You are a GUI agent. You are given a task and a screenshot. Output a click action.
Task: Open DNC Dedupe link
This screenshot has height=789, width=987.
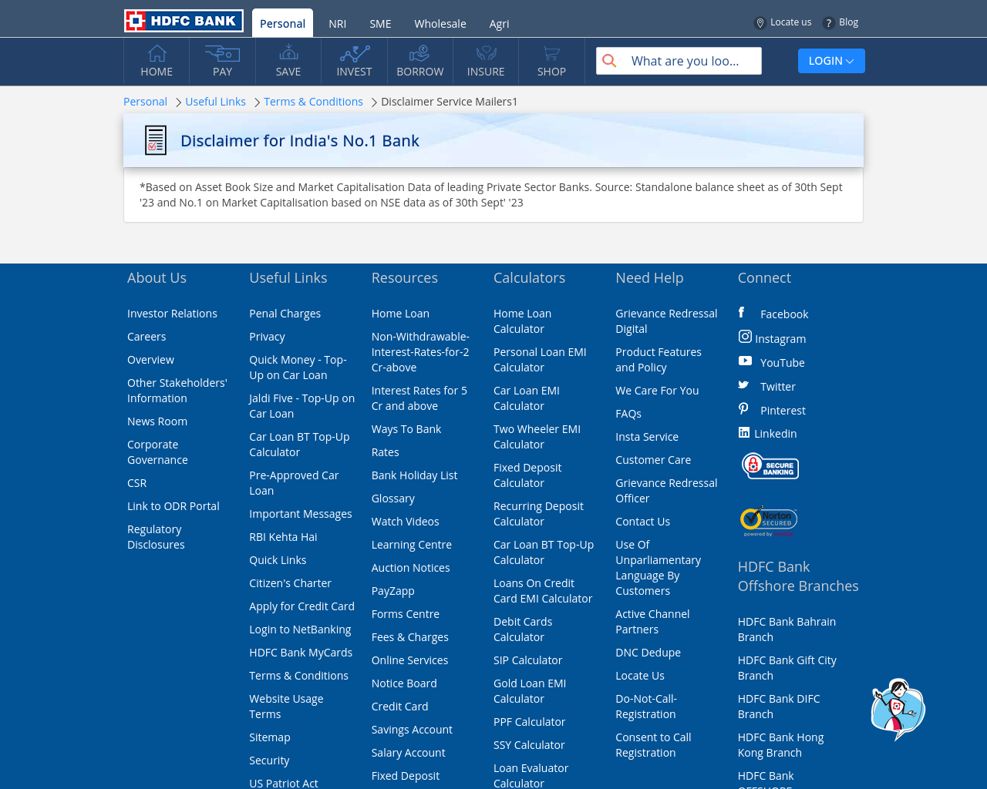point(648,653)
